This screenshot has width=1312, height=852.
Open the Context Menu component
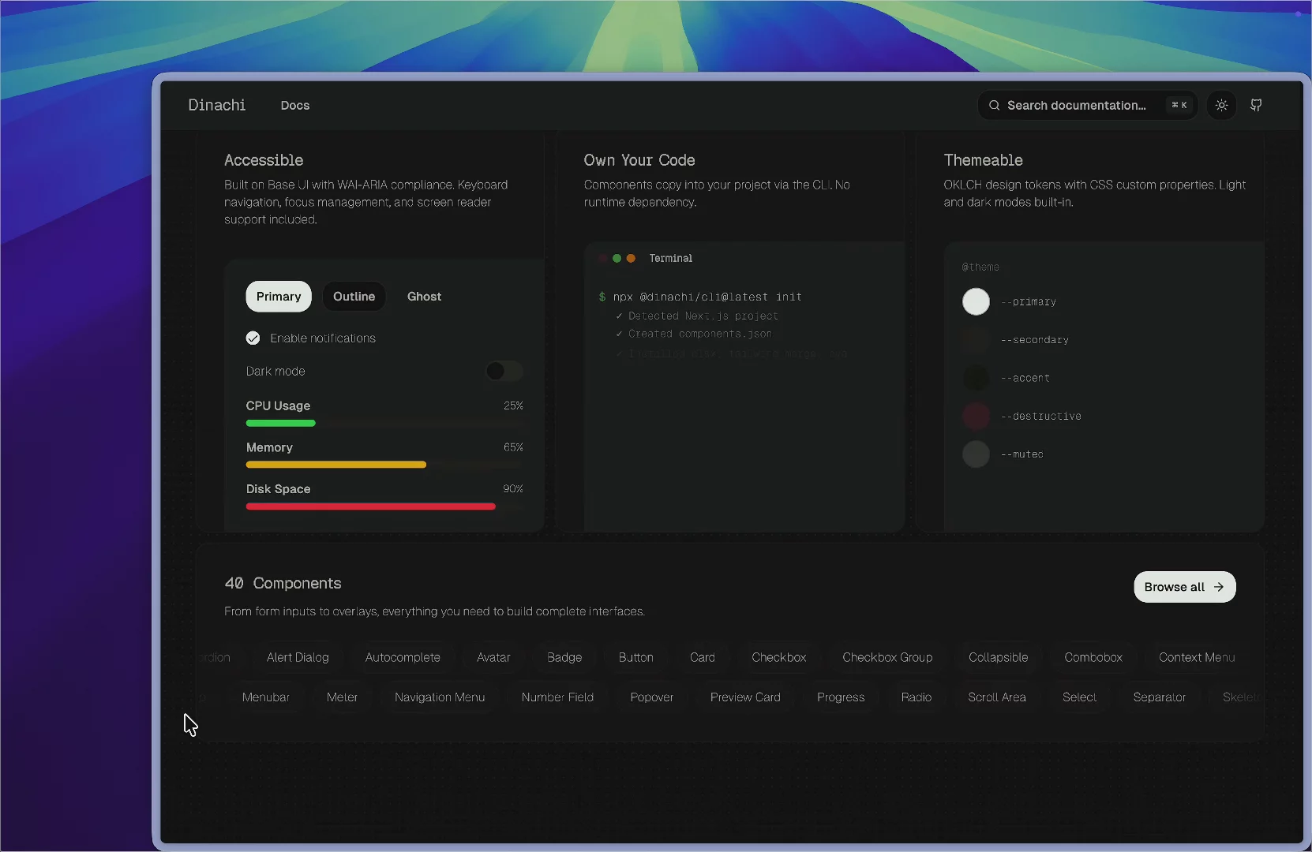1198,657
